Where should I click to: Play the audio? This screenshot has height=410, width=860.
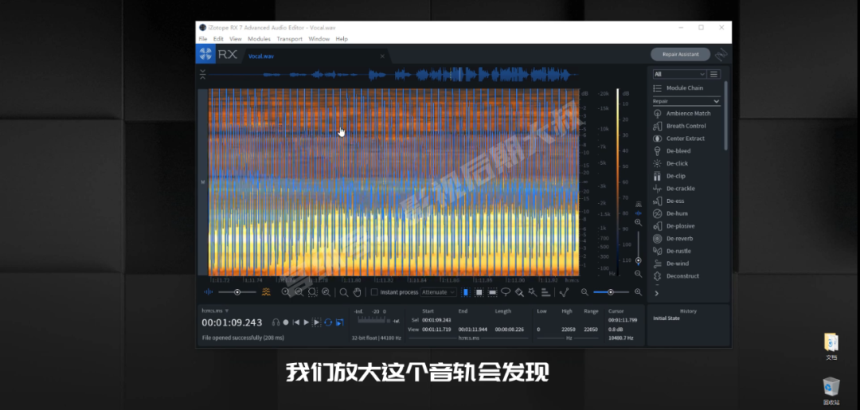pyautogui.click(x=306, y=322)
